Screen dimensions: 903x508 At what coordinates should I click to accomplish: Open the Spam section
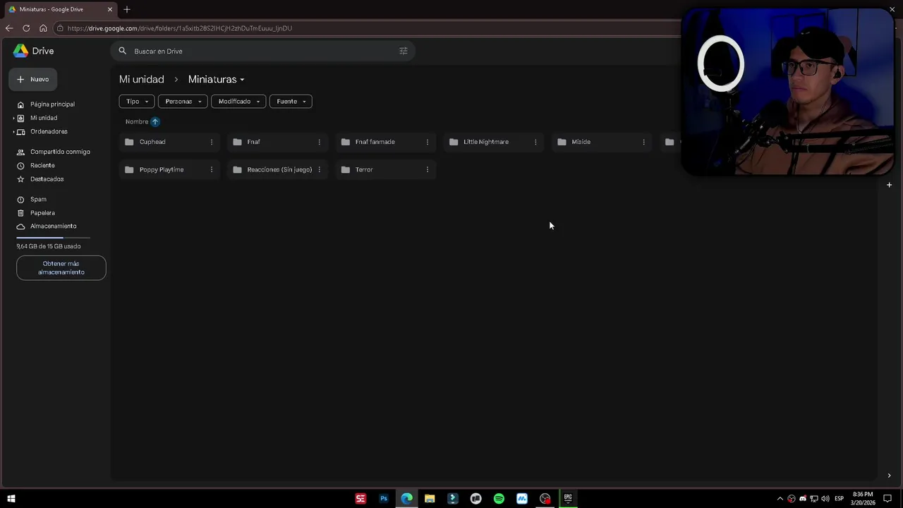[38, 200]
